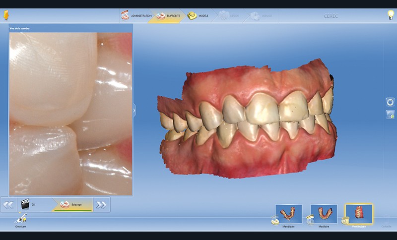This screenshot has width=397, height=240.
Task: Select the Vestibulaire scan thumbnail
Action: pos(359,214)
